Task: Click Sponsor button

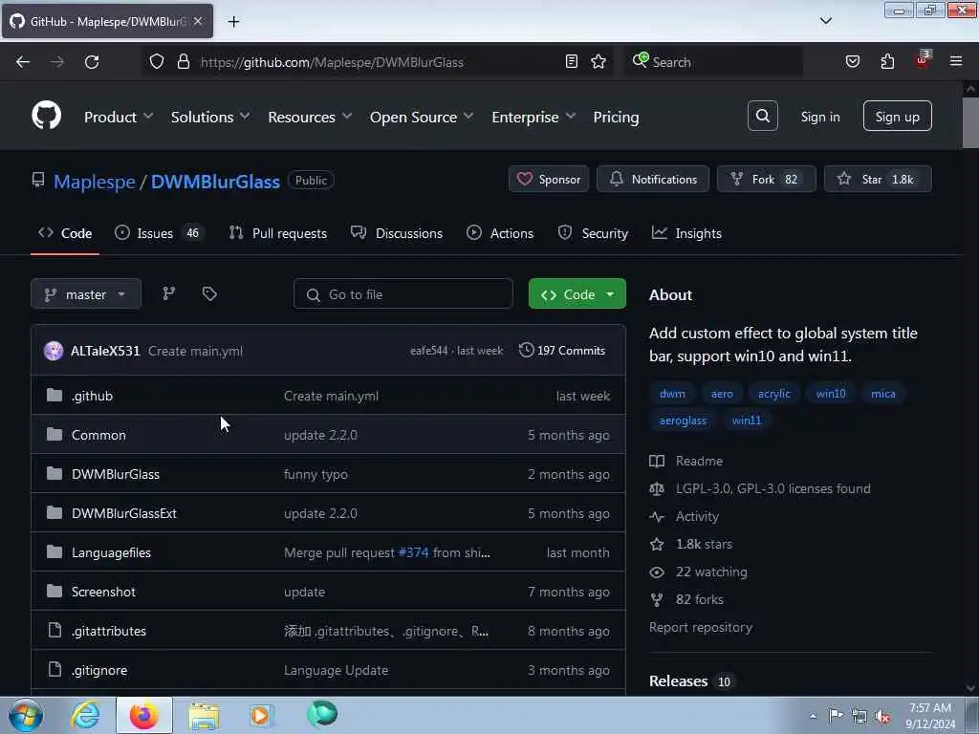Action: [548, 179]
